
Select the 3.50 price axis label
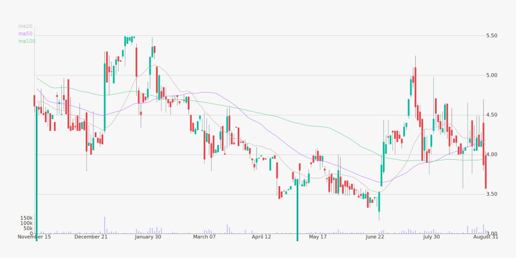491,194
